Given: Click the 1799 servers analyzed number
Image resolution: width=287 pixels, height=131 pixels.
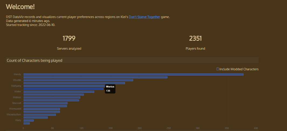Looking at the screenshot, I should coord(69,38).
